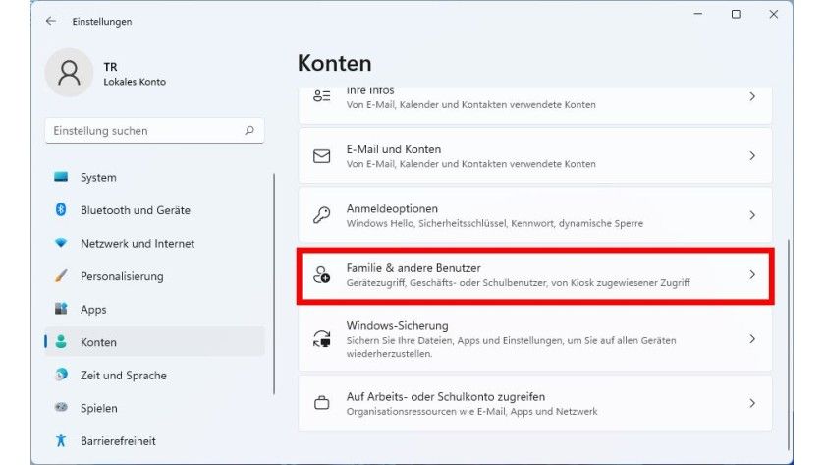Click the TR user avatar picture
The width and height of the screenshot is (825, 465).
pyautogui.click(x=69, y=73)
